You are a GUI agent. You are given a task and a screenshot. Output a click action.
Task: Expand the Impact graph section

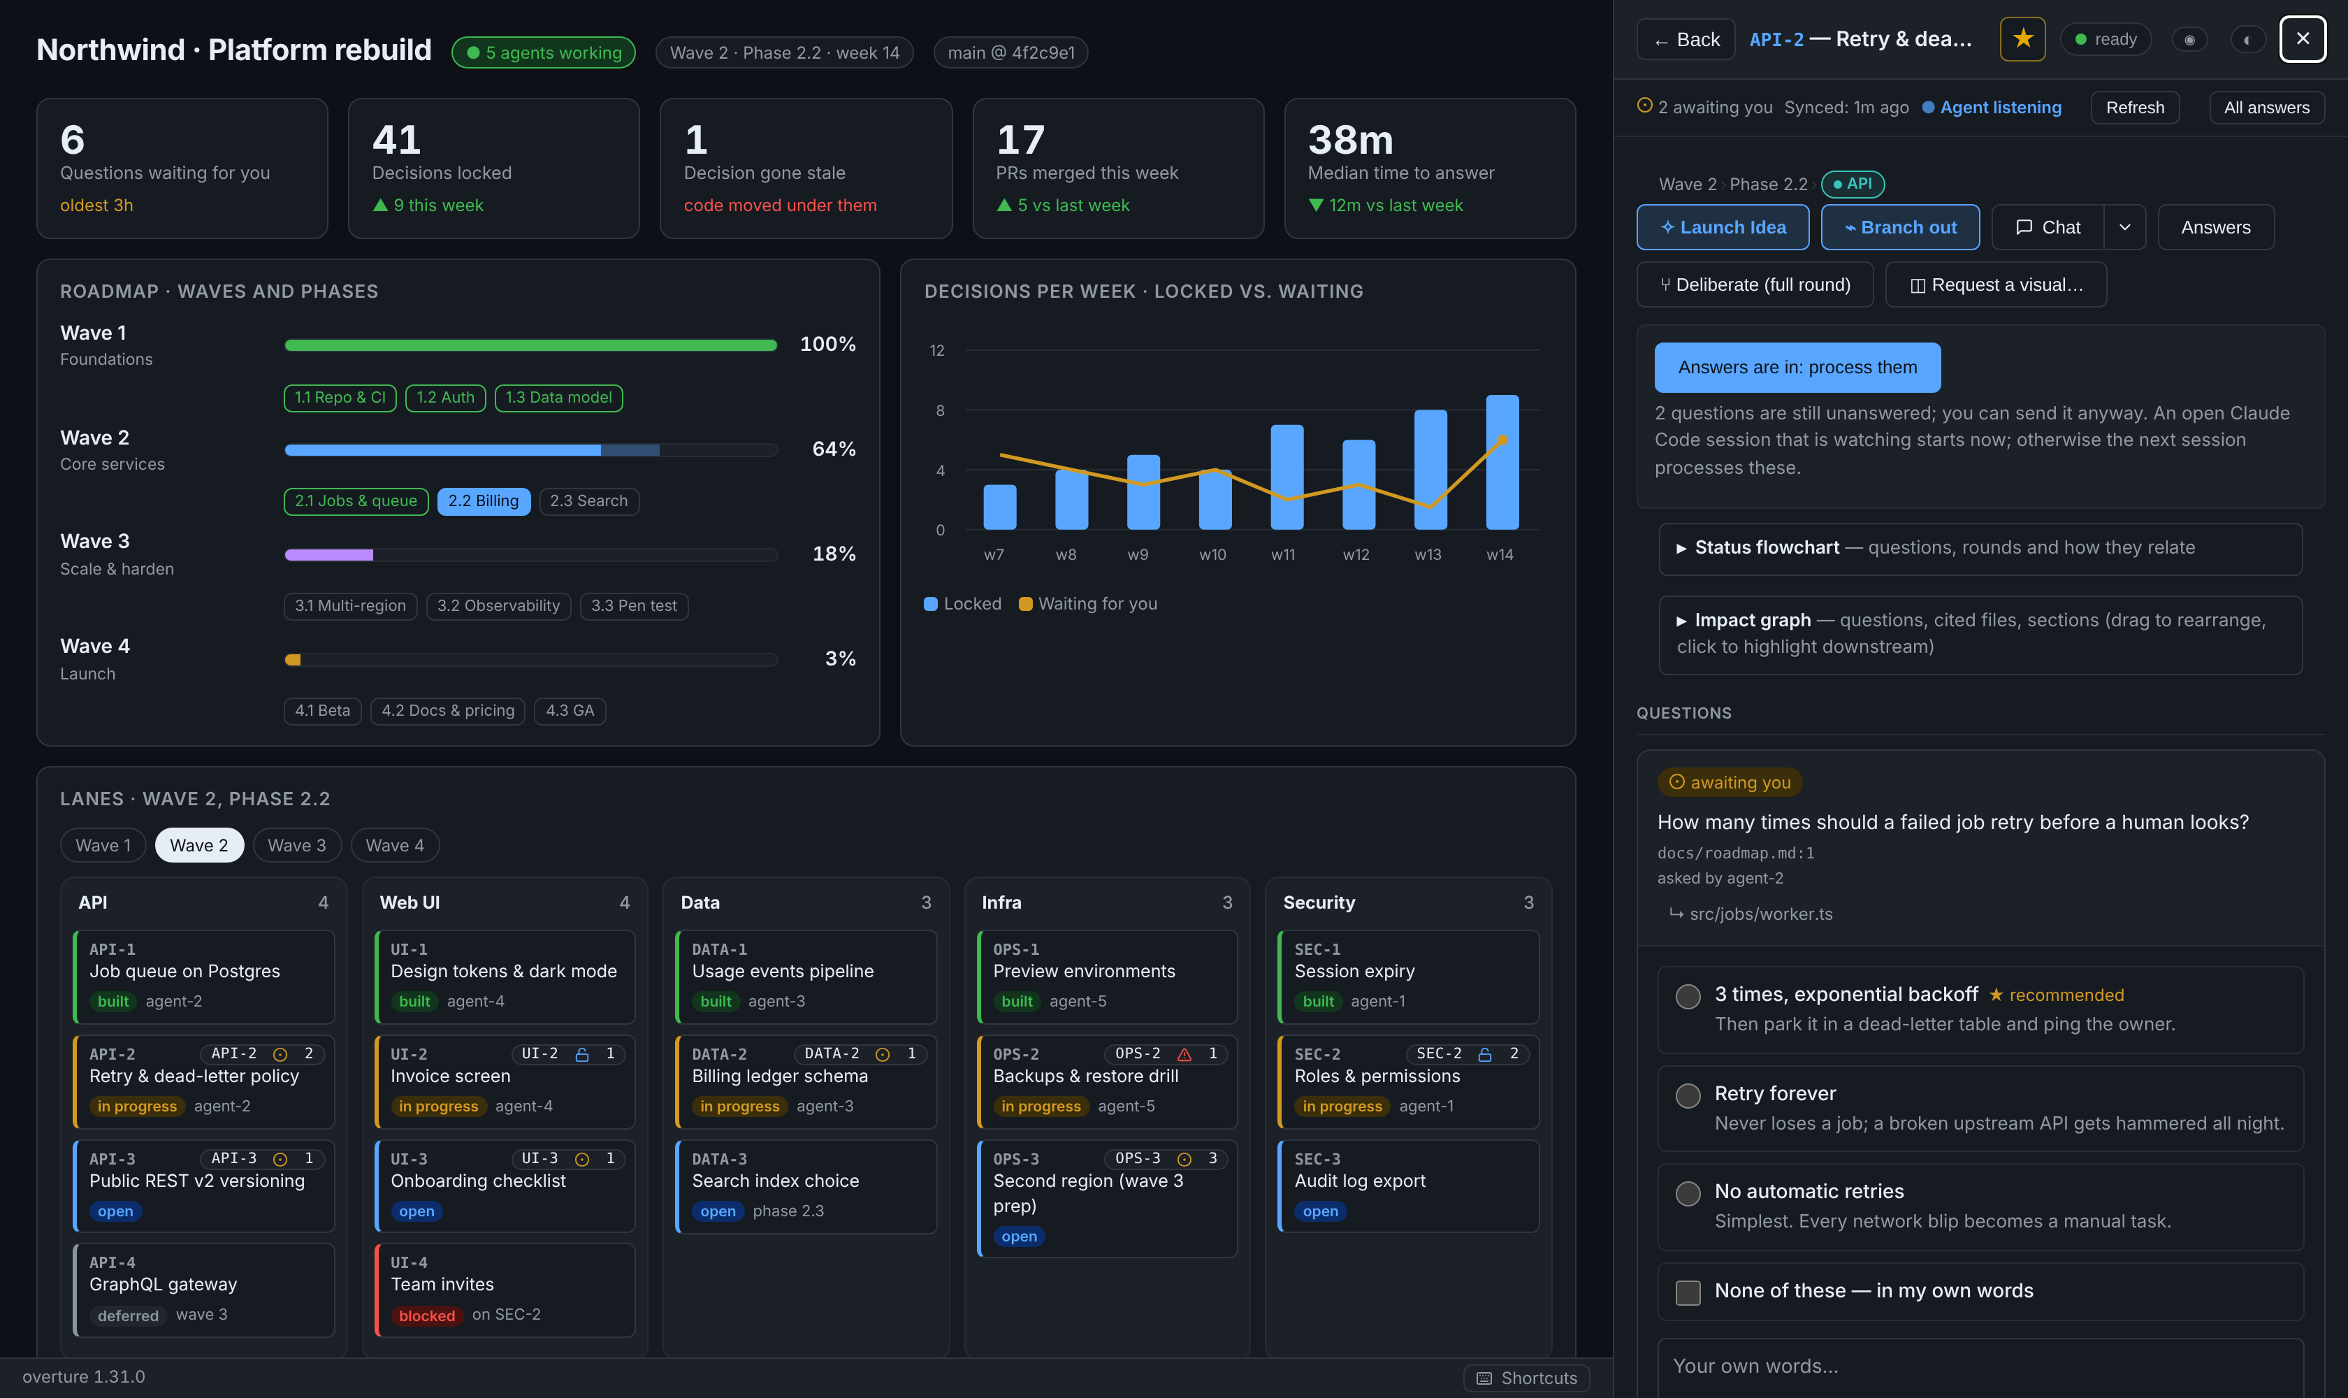pos(1980,634)
